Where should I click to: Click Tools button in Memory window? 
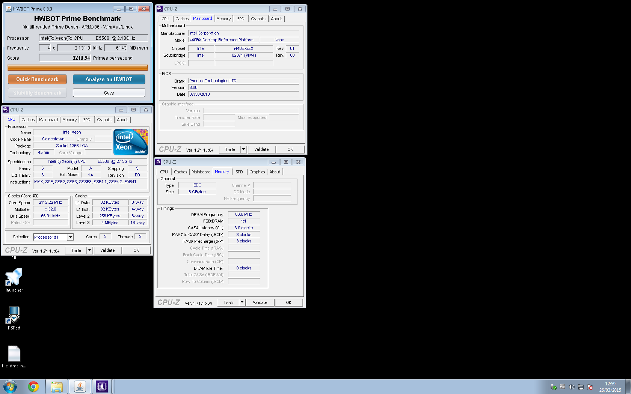tap(228, 302)
